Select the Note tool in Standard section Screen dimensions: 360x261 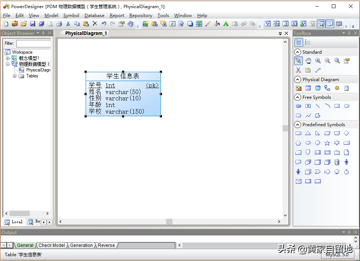308,70
